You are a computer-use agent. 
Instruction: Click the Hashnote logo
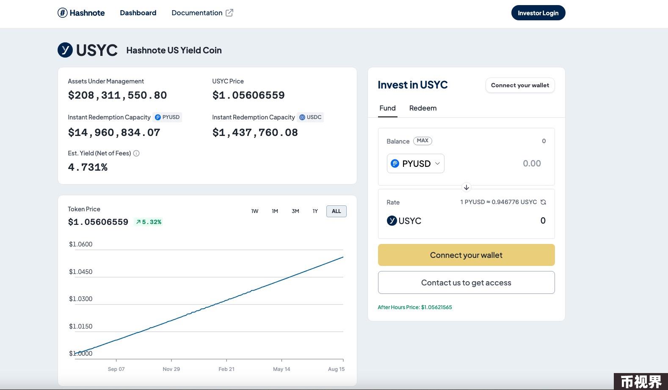click(x=81, y=13)
